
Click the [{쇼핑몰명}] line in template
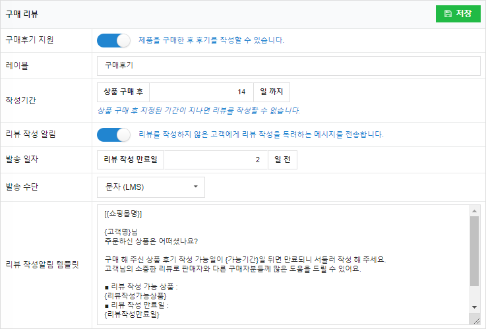click(x=123, y=215)
